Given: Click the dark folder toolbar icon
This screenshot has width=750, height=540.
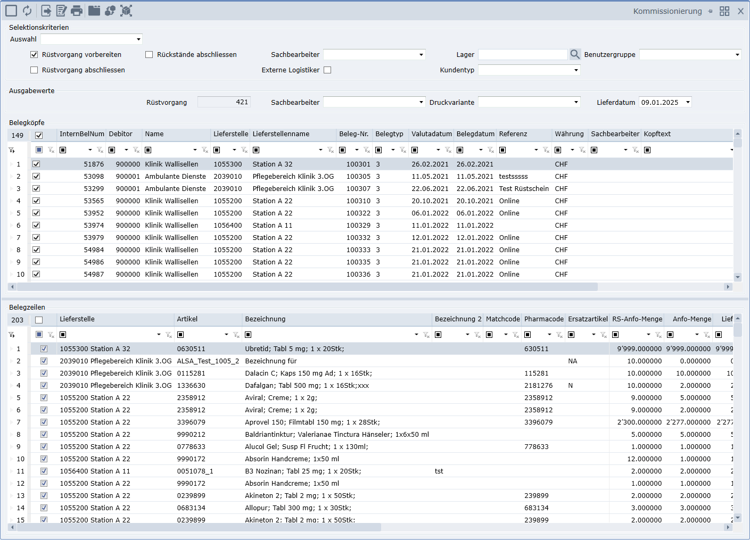Looking at the screenshot, I should point(94,11).
